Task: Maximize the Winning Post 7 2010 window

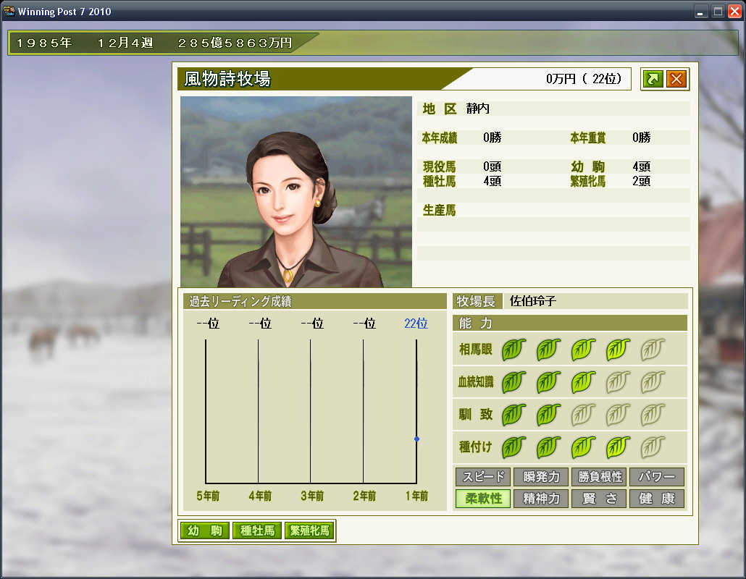Action: 718,11
